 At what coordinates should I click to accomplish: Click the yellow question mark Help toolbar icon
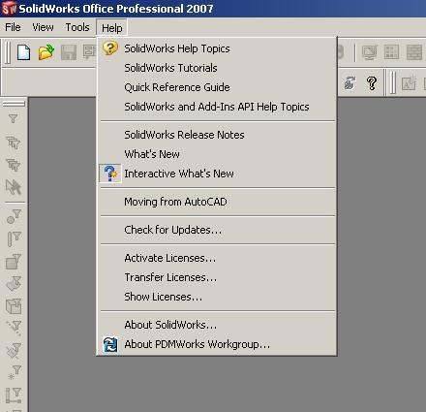[x=372, y=83]
